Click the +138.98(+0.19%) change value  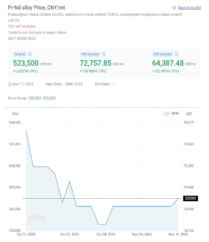(x=93, y=71)
